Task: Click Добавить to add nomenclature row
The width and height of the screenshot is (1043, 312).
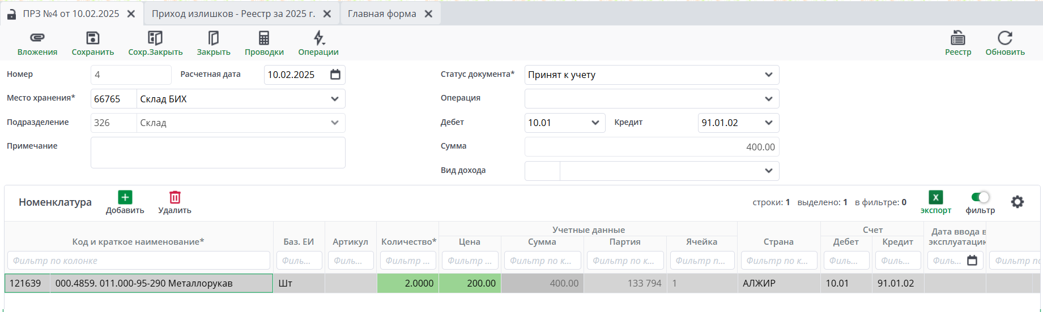Action: [x=125, y=202]
